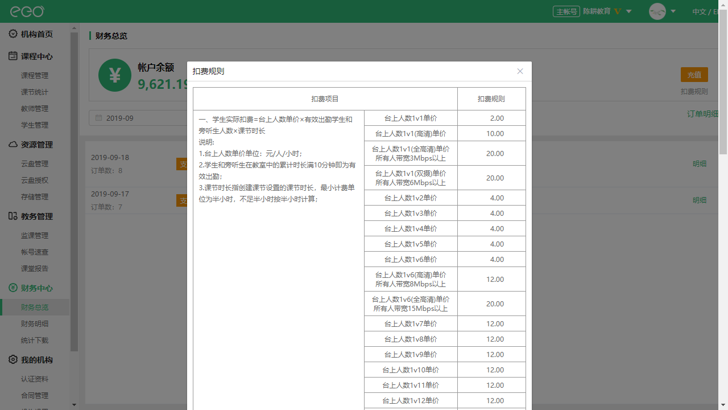Click the 机构首页 home icon
728x410 pixels.
13,34
